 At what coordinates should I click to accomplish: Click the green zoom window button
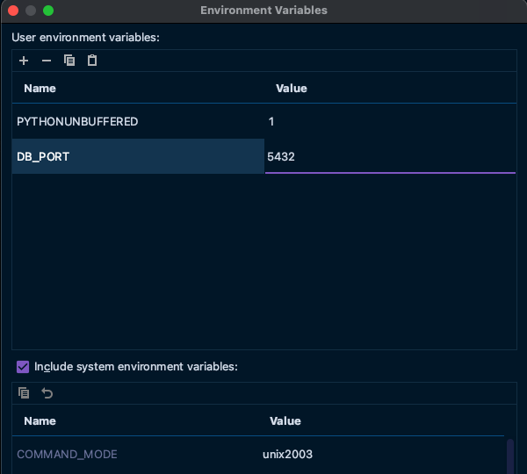(48, 11)
